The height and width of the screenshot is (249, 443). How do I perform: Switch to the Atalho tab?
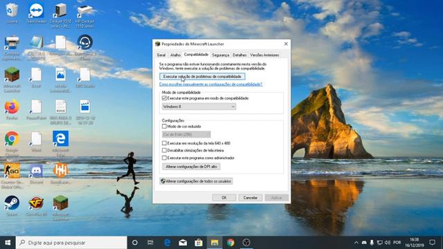click(175, 55)
